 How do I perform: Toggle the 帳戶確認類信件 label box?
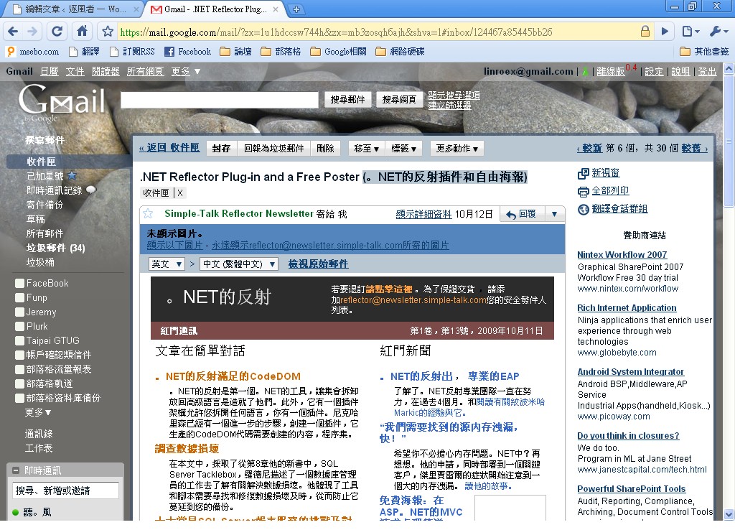pyautogui.click(x=19, y=355)
